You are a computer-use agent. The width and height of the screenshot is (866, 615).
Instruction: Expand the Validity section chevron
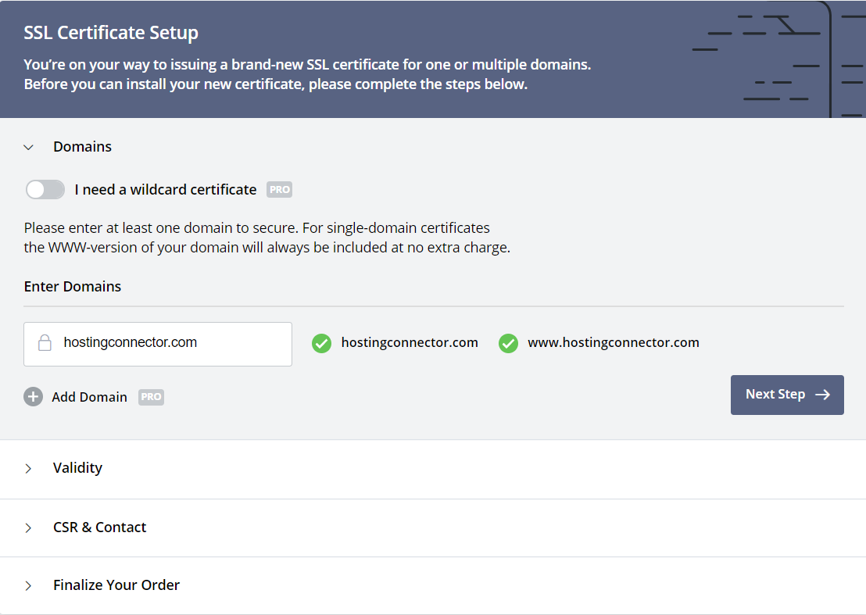(x=29, y=469)
